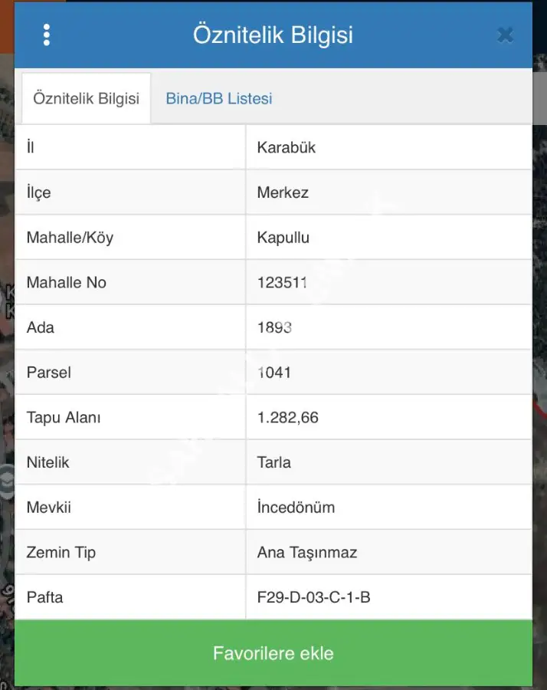Viewport: 547px width, 690px height.
Task: Select the Tarla value in Nitelik row
Action: coord(274,462)
